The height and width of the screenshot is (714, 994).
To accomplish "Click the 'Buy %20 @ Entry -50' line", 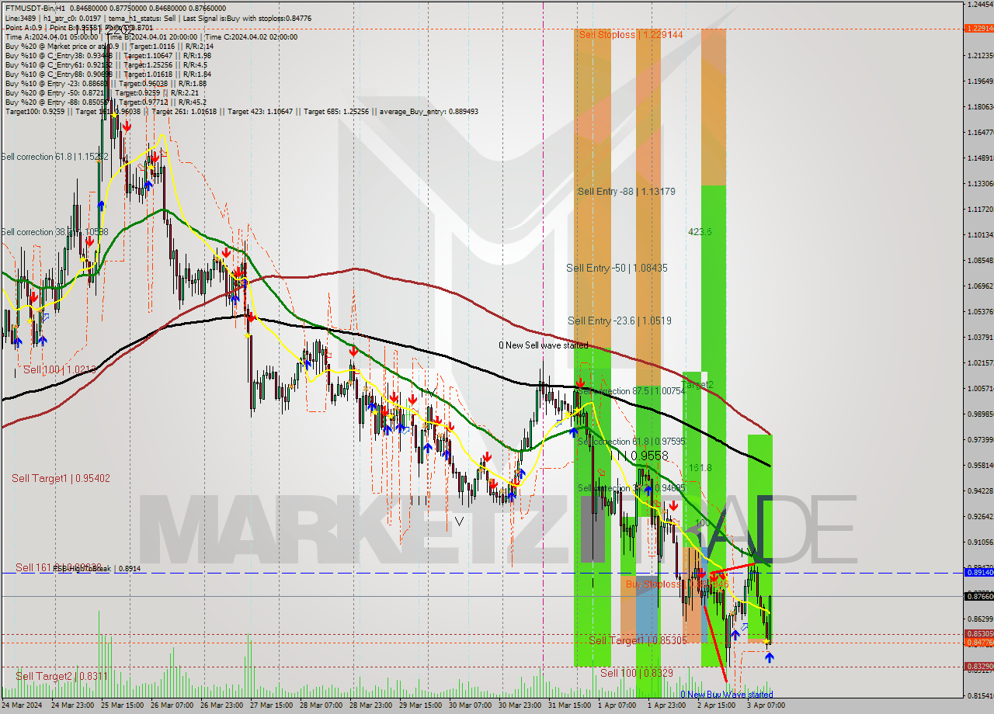I will [103, 92].
